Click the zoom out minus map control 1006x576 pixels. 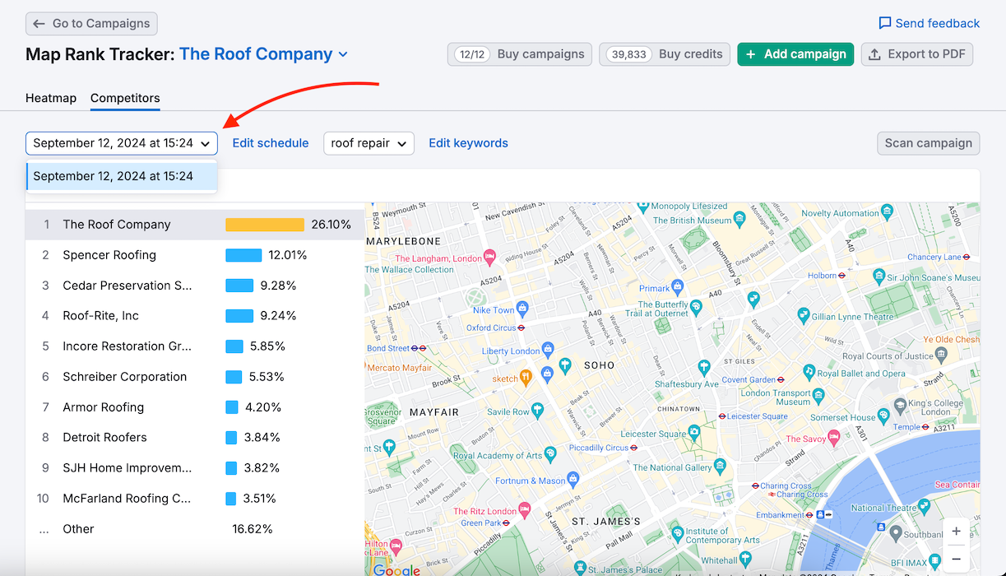tap(956, 559)
